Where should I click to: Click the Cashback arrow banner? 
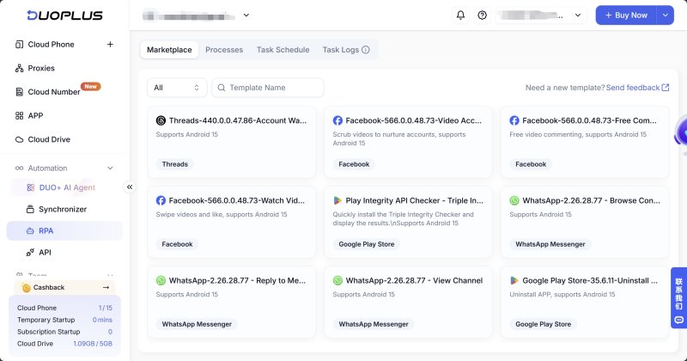coord(65,287)
